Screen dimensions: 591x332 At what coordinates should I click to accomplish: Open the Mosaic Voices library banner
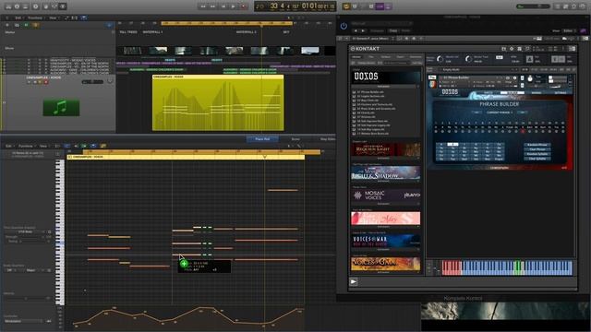(386, 195)
